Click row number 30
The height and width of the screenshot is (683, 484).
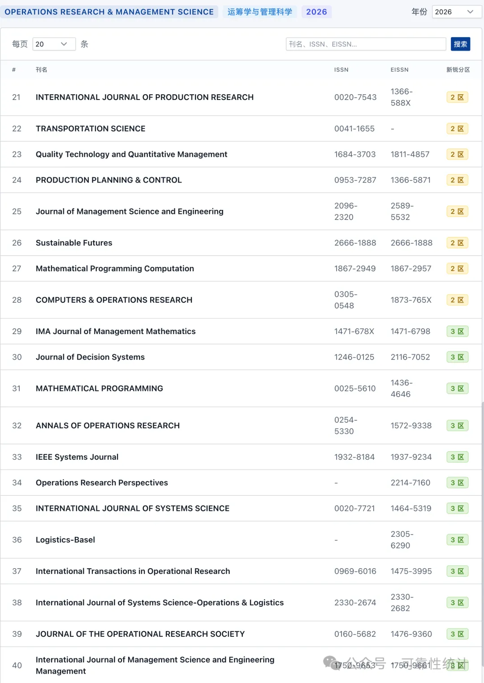click(17, 357)
